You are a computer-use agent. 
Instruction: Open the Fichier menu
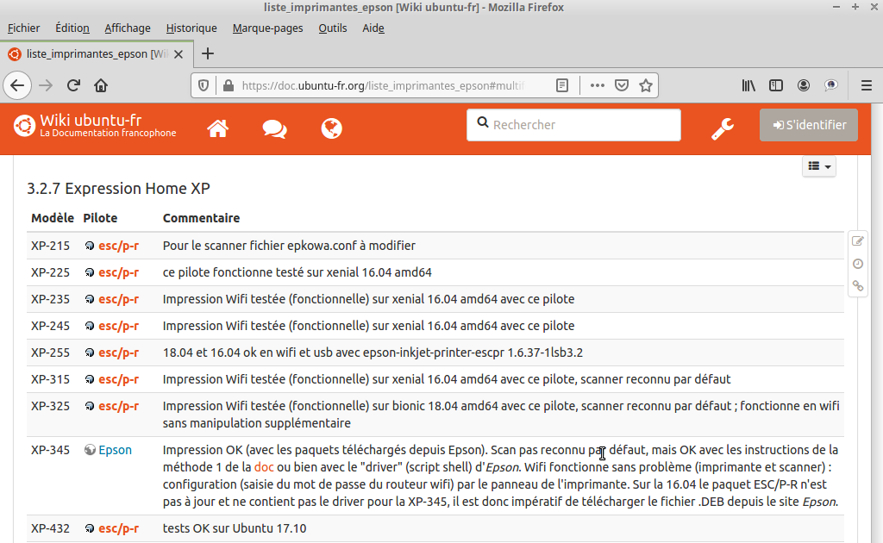pyautogui.click(x=23, y=28)
